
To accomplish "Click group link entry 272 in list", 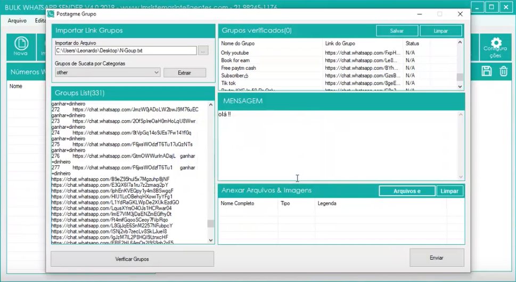I will (x=125, y=110).
